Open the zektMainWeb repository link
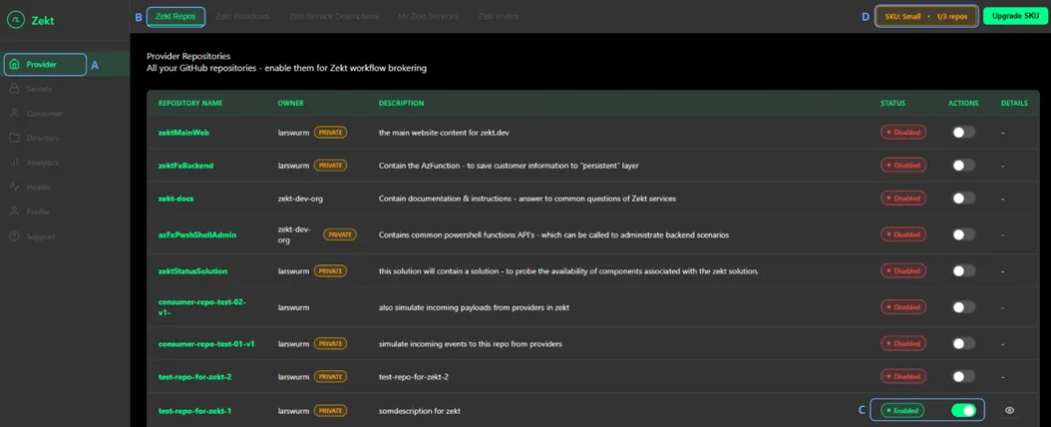This screenshot has width=1051, height=427. [183, 132]
